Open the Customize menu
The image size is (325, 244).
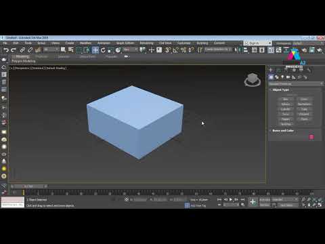tap(183, 43)
